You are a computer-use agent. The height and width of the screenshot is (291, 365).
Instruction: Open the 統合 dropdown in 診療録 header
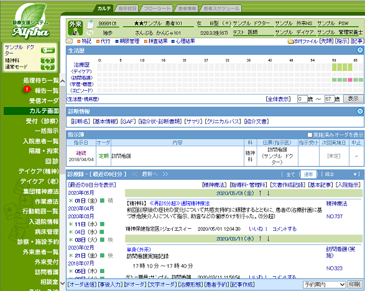coord(341,174)
